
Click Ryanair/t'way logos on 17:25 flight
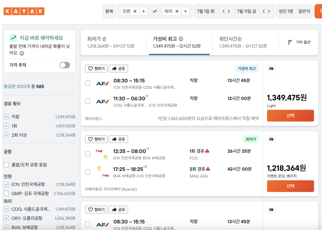(x=102, y=172)
